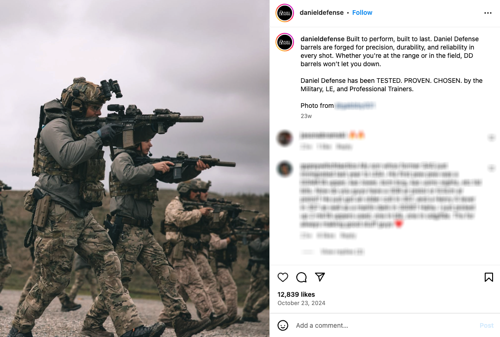The width and height of the screenshot is (500, 337).
Task: Share the post via paper plane icon
Action: tap(320, 277)
